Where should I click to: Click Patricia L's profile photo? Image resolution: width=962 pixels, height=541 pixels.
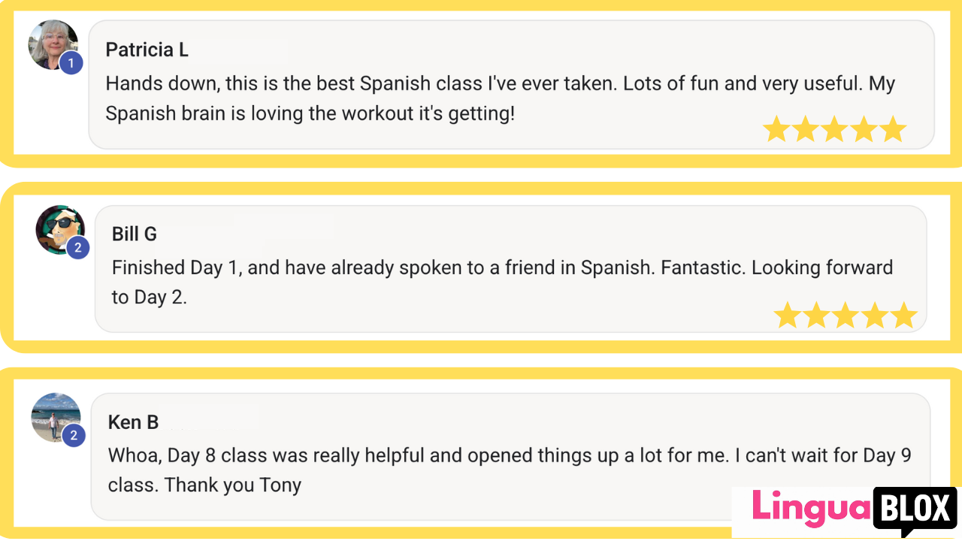coord(51,44)
